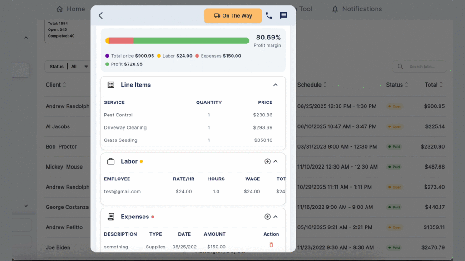Click the Open status badge for Al Jacobs

coord(394,127)
